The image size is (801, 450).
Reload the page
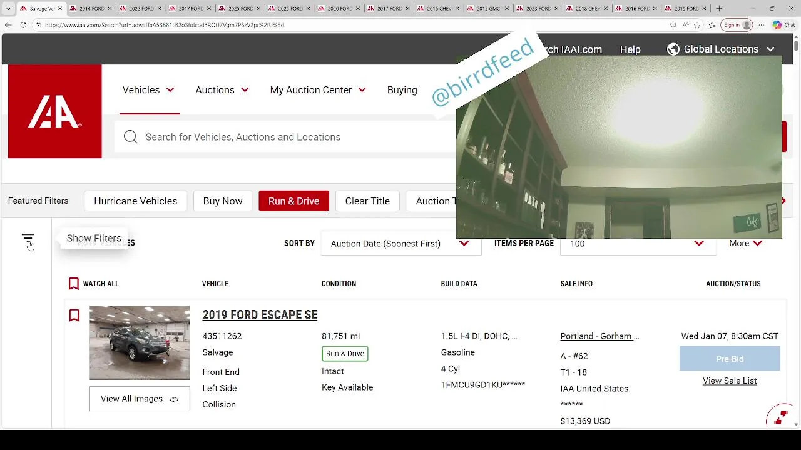point(23,25)
